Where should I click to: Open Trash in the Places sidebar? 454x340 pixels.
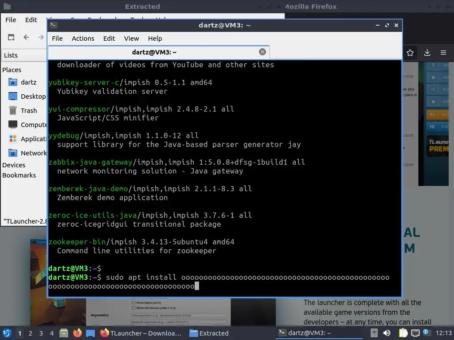23,111
